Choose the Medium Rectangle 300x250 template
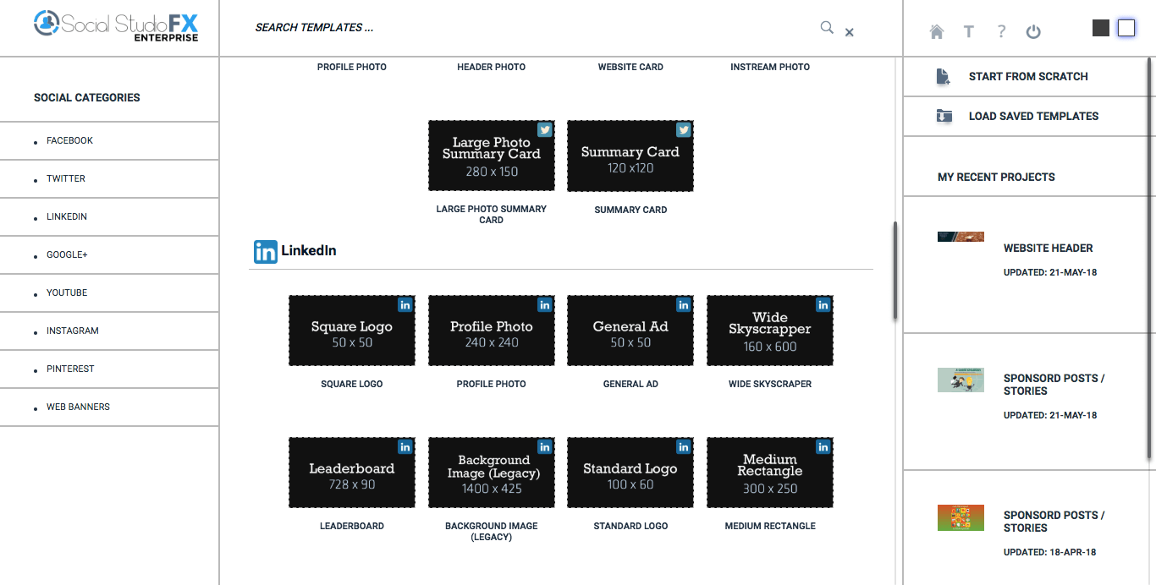1156x585 pixels. click(x=770, y=473)
